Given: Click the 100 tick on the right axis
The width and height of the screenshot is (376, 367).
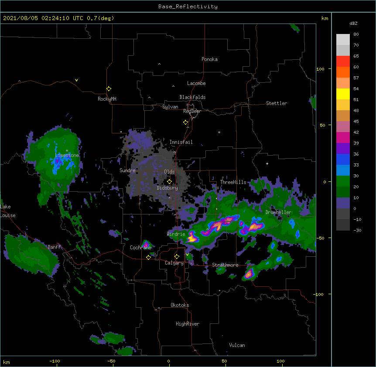Looking at the screenshot, I should click(x=320, y=69).
